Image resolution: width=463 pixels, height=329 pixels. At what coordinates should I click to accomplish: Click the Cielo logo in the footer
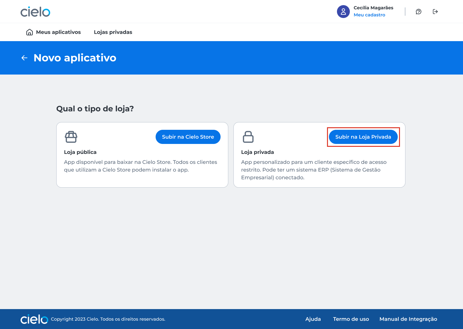click(34, 319)
